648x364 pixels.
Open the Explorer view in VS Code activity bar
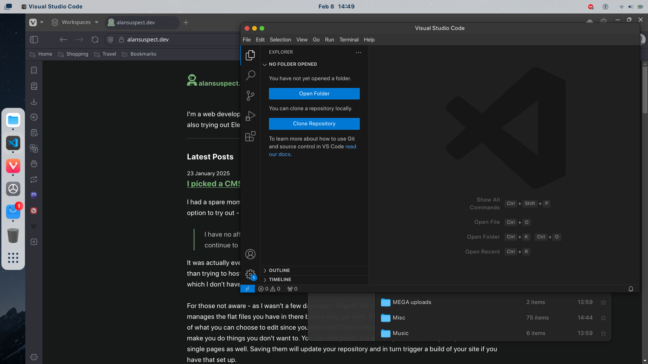coord(250,55)
